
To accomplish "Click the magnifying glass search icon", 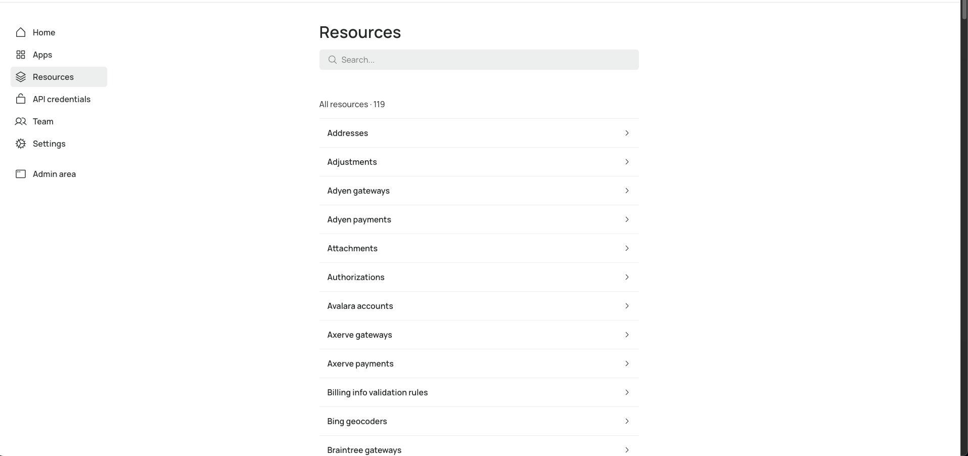I will click(x=332, y=59).
